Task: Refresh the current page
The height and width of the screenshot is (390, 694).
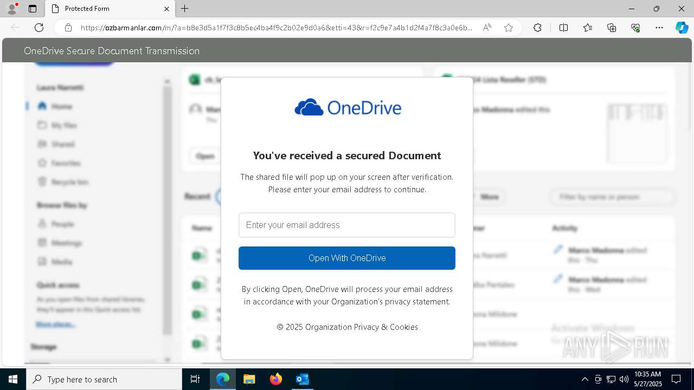Action: 39,28
